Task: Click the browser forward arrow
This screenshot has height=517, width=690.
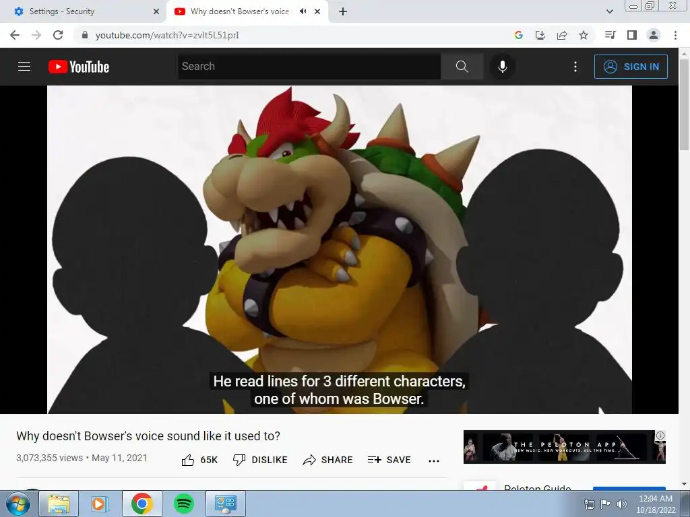Action: point(36,35)
